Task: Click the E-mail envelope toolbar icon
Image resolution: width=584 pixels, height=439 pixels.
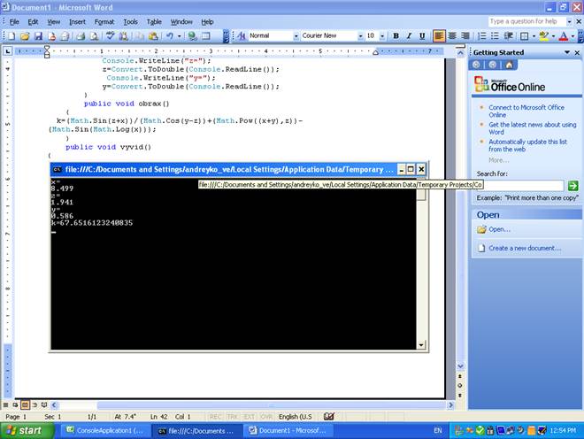Action: (65, 35)
